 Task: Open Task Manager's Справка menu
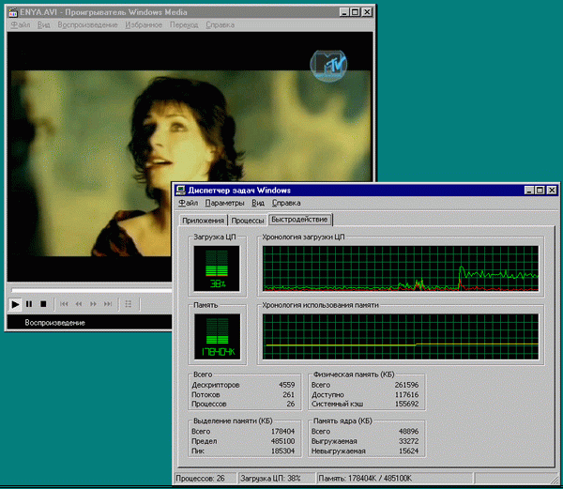(286, 203)
